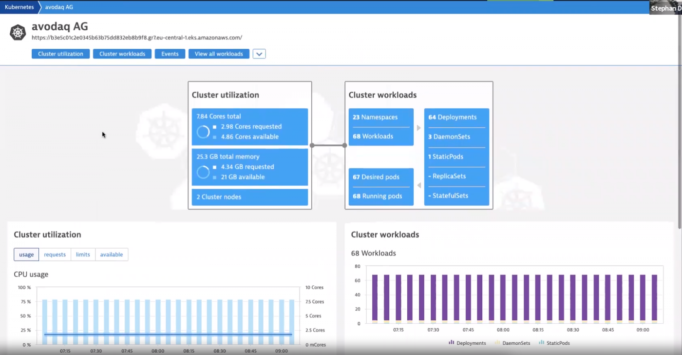Expand the workloads detail arrow on Cluster workloads card

418,128
